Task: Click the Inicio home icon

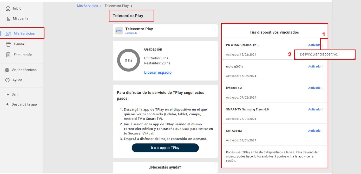Action: [x=8, y=9]
